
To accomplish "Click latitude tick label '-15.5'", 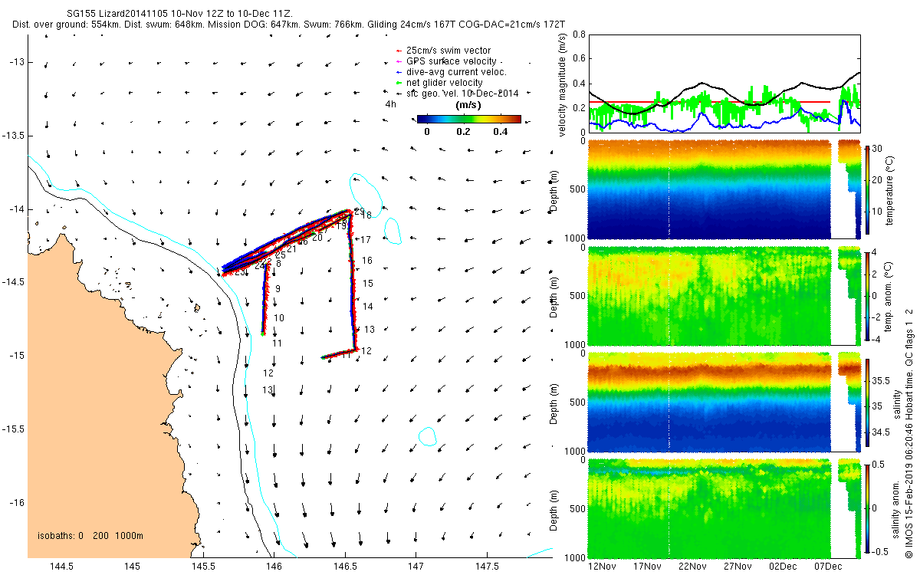I will pos(14,429).
